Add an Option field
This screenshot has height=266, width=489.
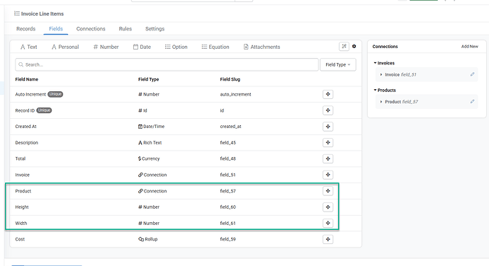tap(176, 47)
